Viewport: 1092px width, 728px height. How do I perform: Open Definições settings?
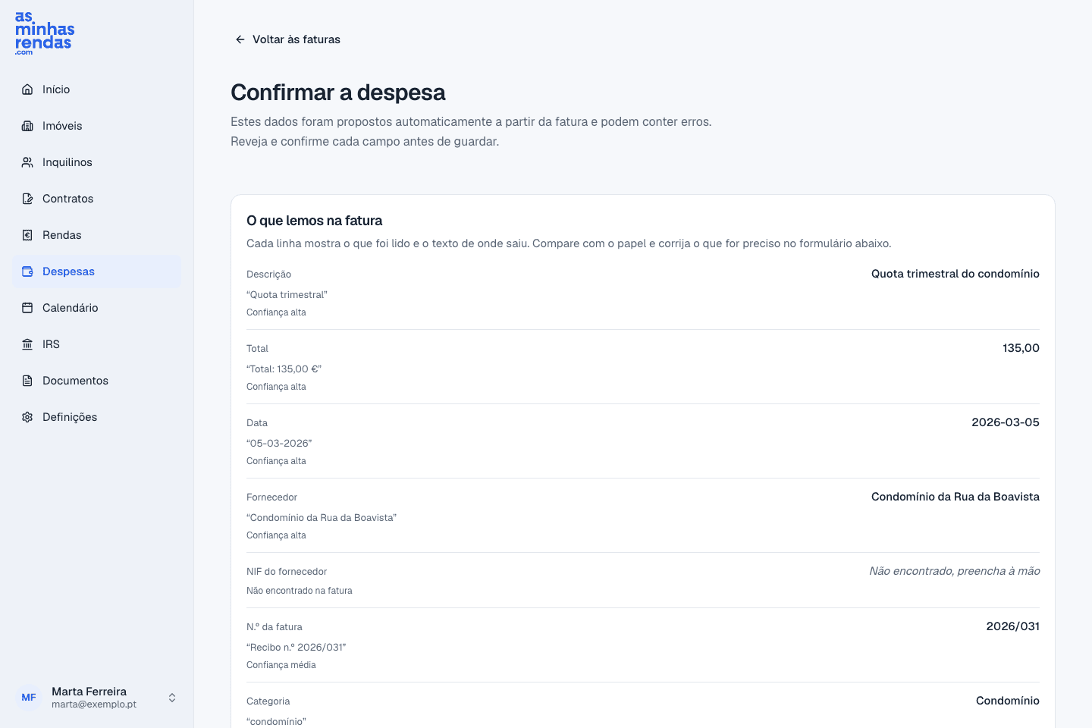click(x=96, y=417)
